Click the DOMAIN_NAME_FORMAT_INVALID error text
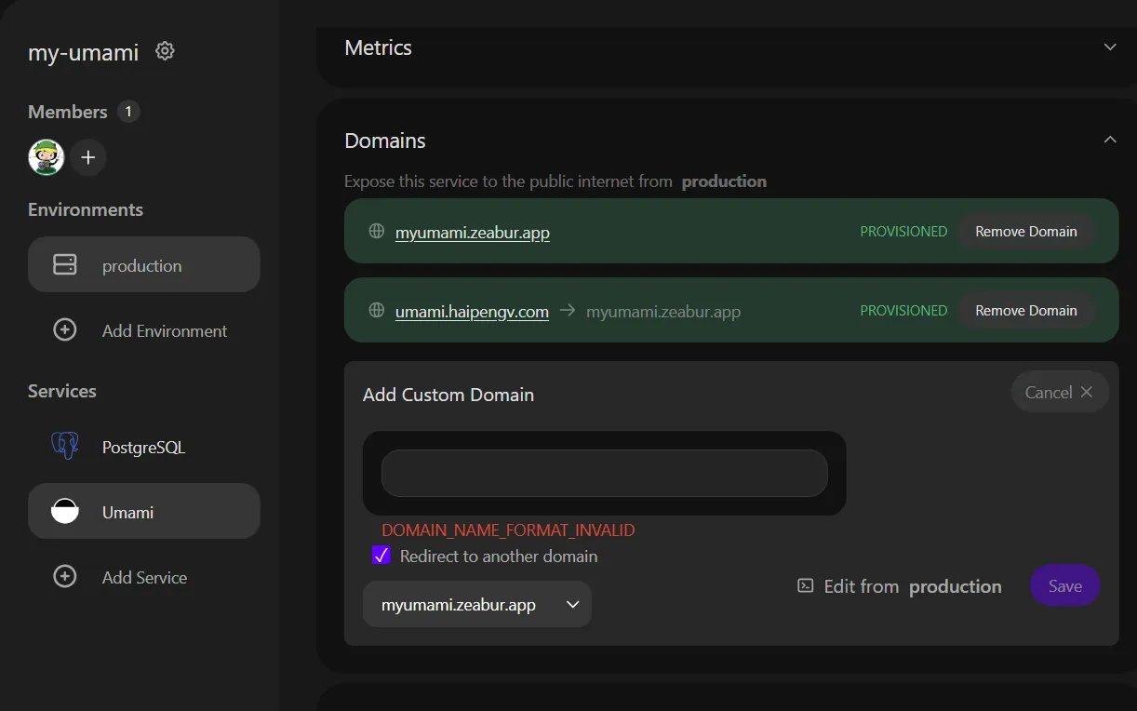Screen dimensions: 1137x711 tap(508, 530)
